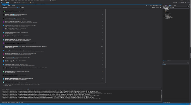Screen dimensions: 191x105
Task: Open the packages.config document tab
Action: (11, 4)
